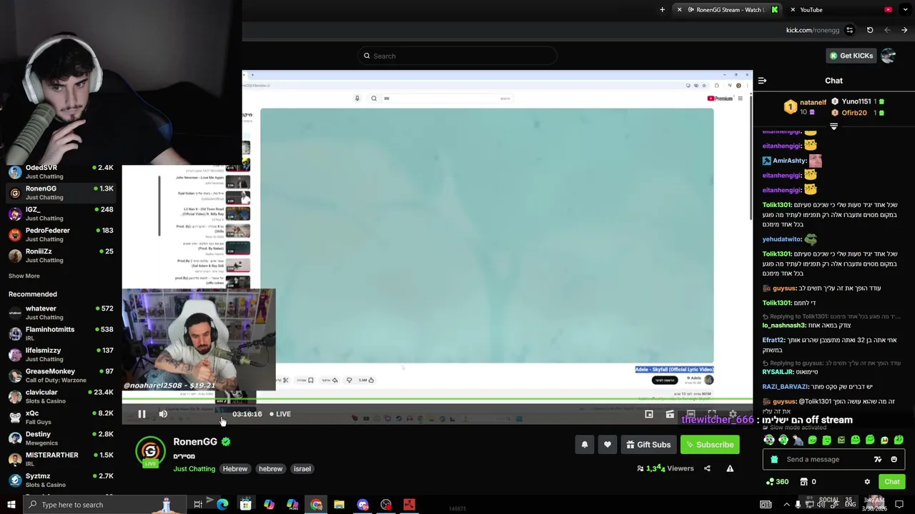
Task: Select the capitalized Hebrew tag
Action: click(x=234, y=469)
